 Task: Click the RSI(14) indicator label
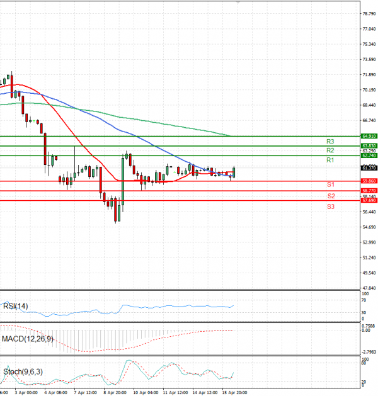click(15, 307)
